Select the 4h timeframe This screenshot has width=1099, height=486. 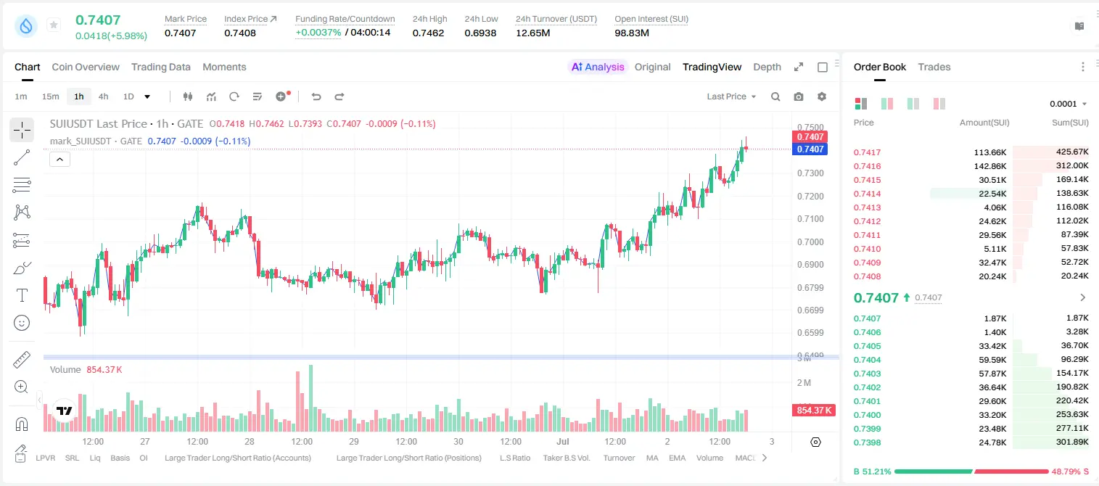104,96
